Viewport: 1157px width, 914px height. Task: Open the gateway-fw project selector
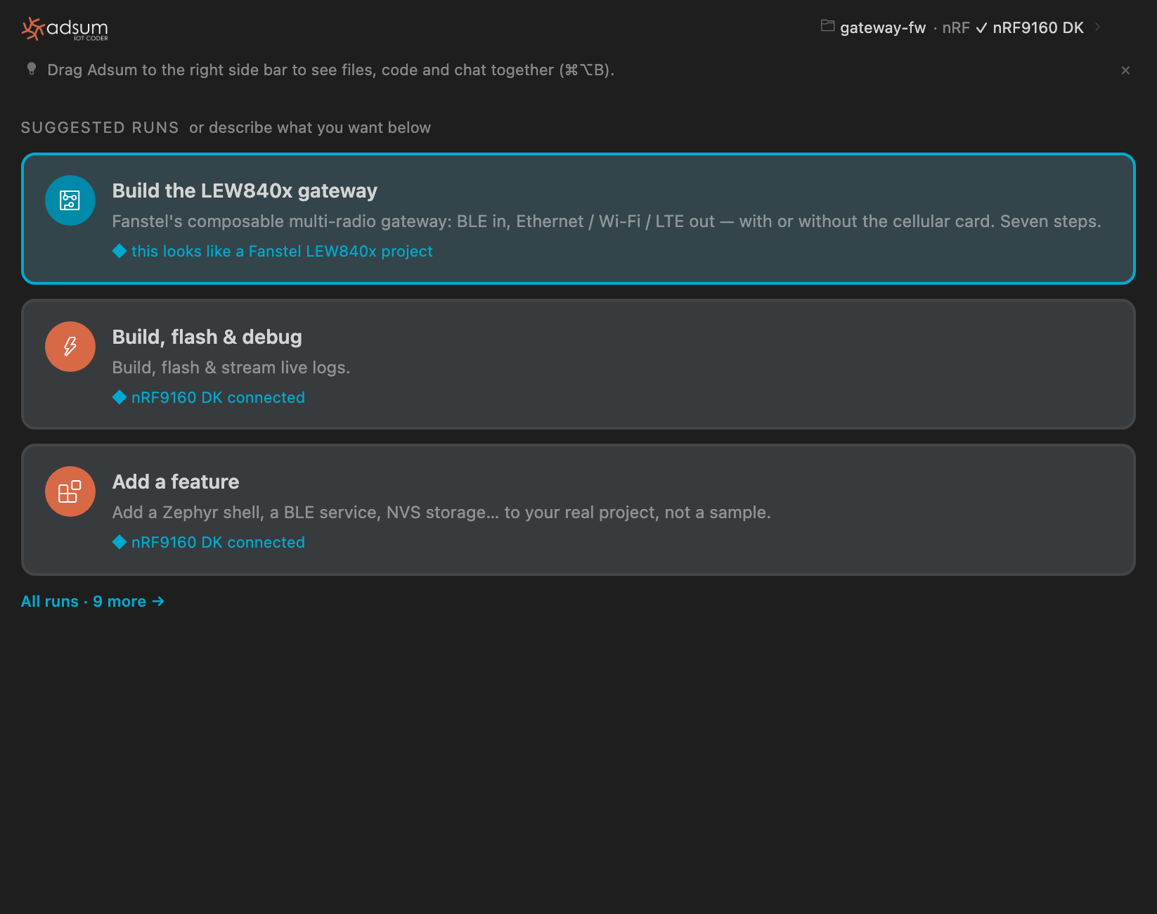[x=883, y=27]
